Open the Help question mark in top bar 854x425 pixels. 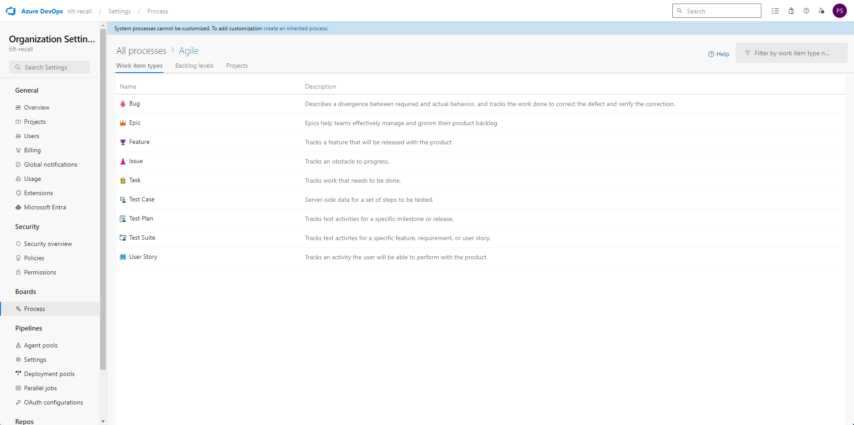(x=806, y=11)
